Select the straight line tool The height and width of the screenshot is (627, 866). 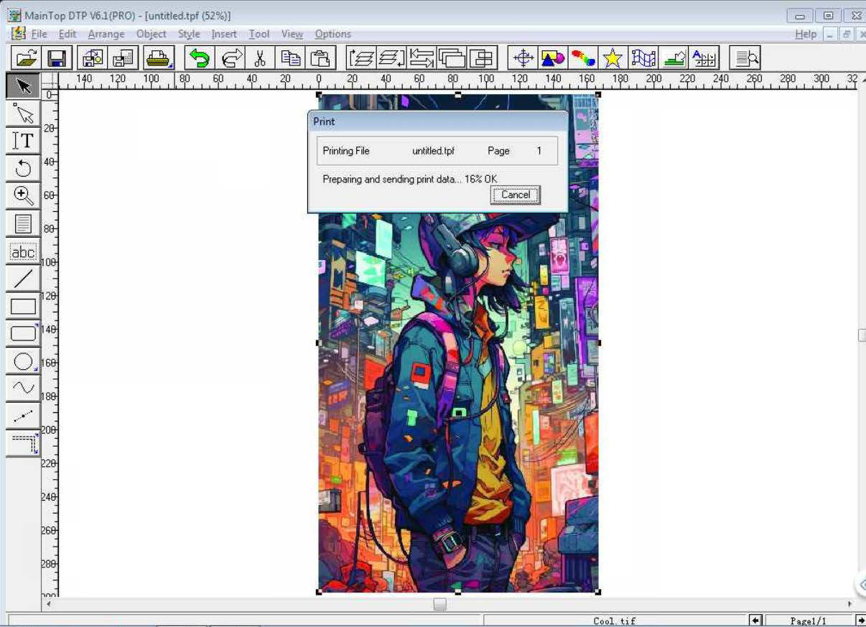tap(23, 279)
